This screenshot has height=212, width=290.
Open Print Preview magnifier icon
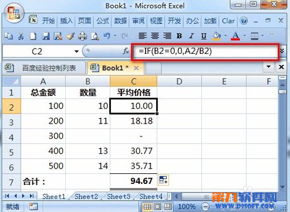point(95,36)
